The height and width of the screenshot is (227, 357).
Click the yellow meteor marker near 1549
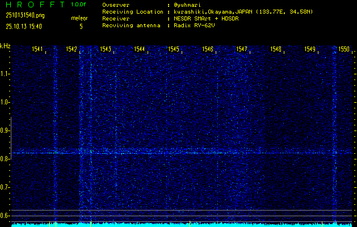click(x=322, y=224)
